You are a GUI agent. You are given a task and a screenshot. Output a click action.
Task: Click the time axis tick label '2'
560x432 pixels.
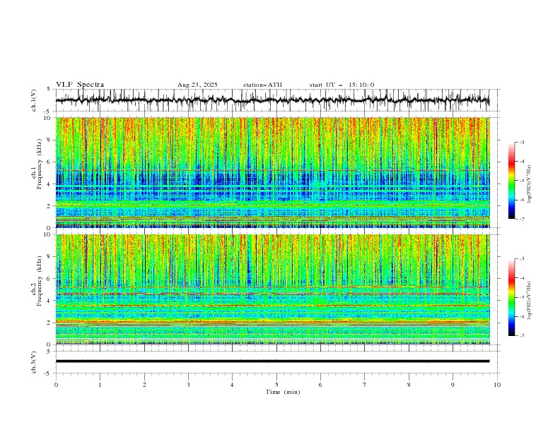click(144, 385)
